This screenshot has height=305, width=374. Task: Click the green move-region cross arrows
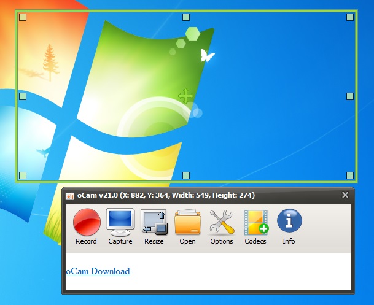(185, 96)
